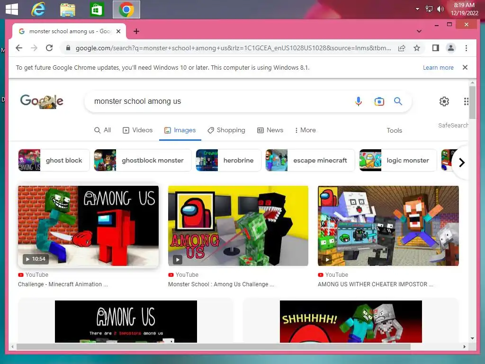Open the SHHHHHH! red thumbnail
The height and width of the screenshot is (364, 485).
tap(351, 321)
